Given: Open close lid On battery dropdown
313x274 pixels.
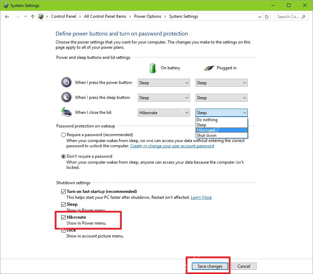Looking at the screenshot, I should click(x=164, y=113).
